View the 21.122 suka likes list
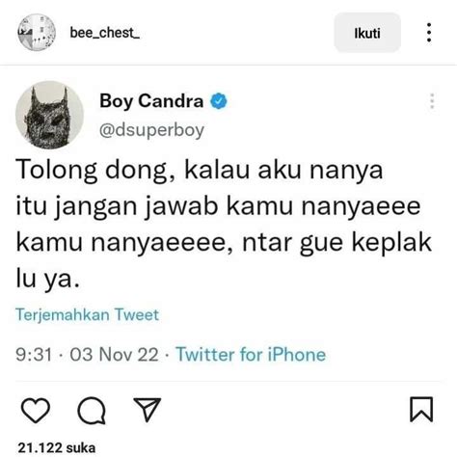This screenshot has height=457, width=457. pyautogui.click(x=57, y=447)
